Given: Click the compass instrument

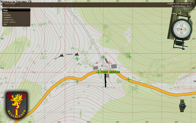Looking at the screenshot, I should pos(182,29).
